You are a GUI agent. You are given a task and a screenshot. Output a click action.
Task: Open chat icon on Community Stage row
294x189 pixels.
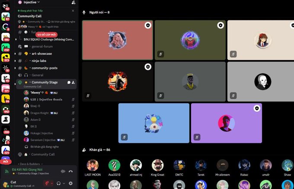69,82
